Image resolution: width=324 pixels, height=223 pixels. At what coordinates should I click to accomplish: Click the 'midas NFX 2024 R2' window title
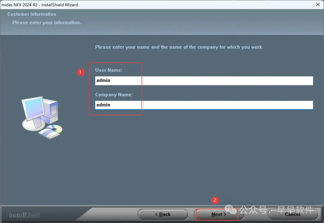point(40,5)
